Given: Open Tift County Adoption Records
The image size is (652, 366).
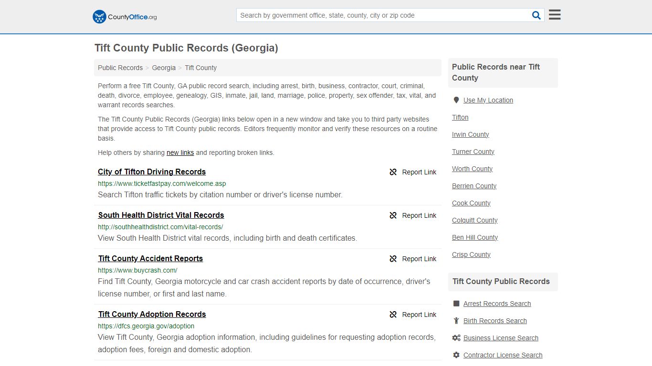Looking at the screenshot, I should point(152,314).
